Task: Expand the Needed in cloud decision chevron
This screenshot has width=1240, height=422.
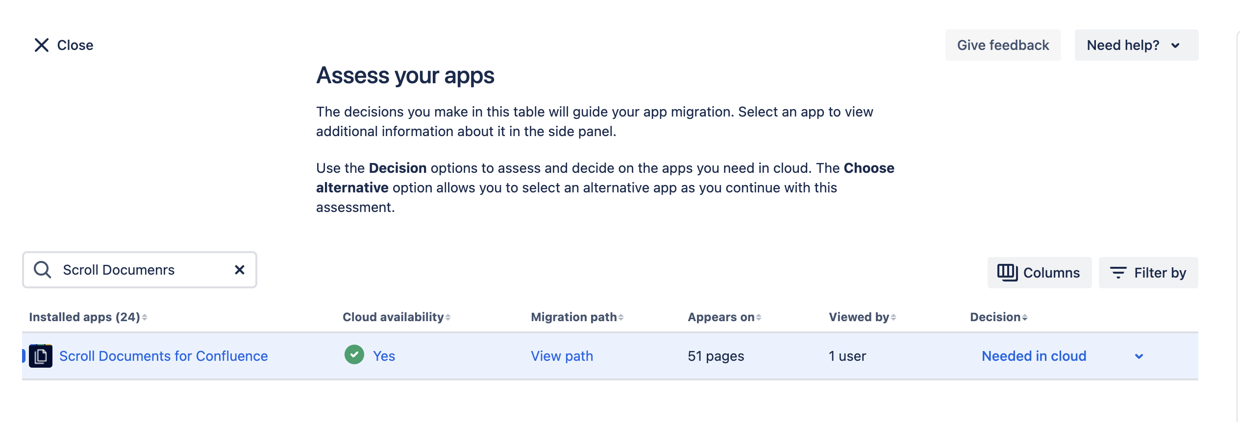Action: click(x=1139, y=356)
